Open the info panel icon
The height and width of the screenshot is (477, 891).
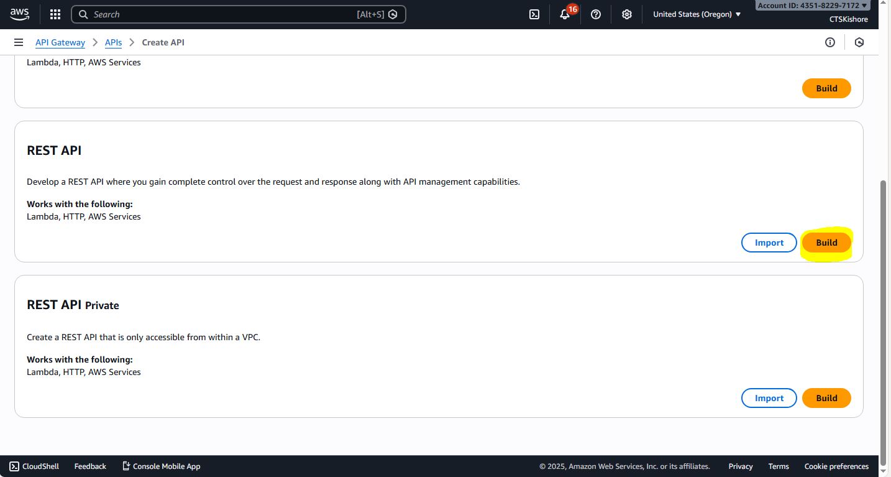829,42
